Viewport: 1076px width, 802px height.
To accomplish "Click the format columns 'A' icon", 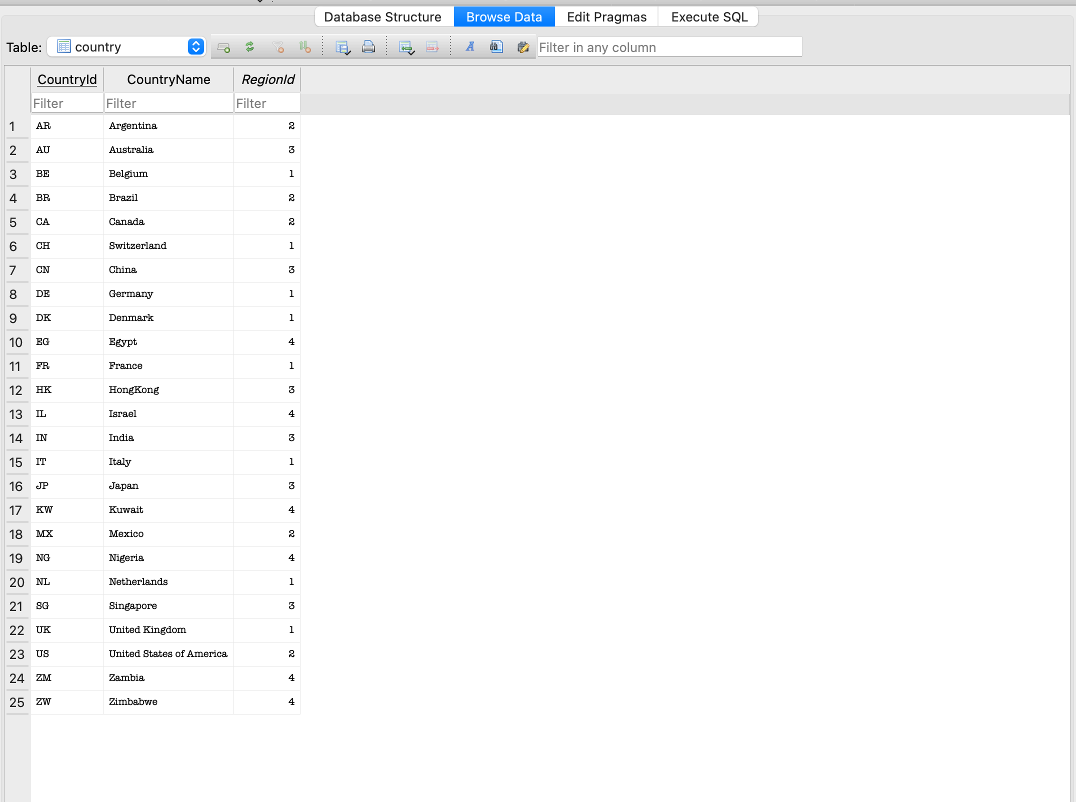I will click(x=470, y=47).
